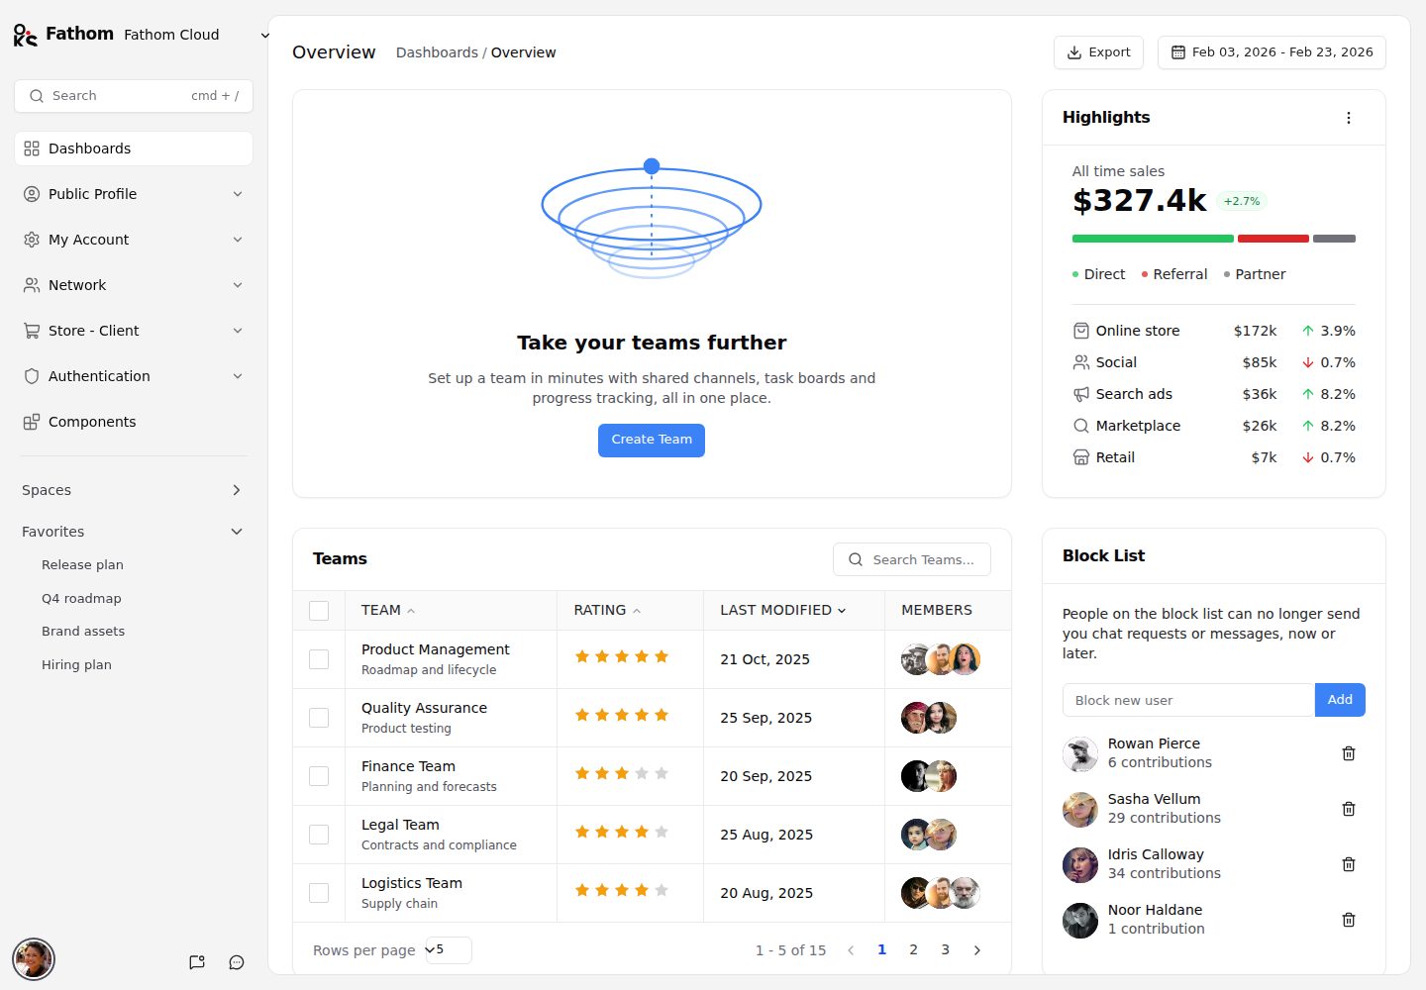Click the Block new user input field
This screenshot has width=1426, height=990.
point(1188,700)
